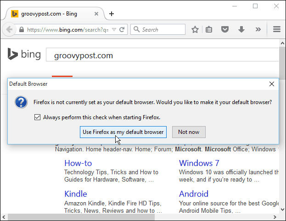Click the horizontal scrollbar left arrow
Screen dimensions: 286x221
pos(4,217)
